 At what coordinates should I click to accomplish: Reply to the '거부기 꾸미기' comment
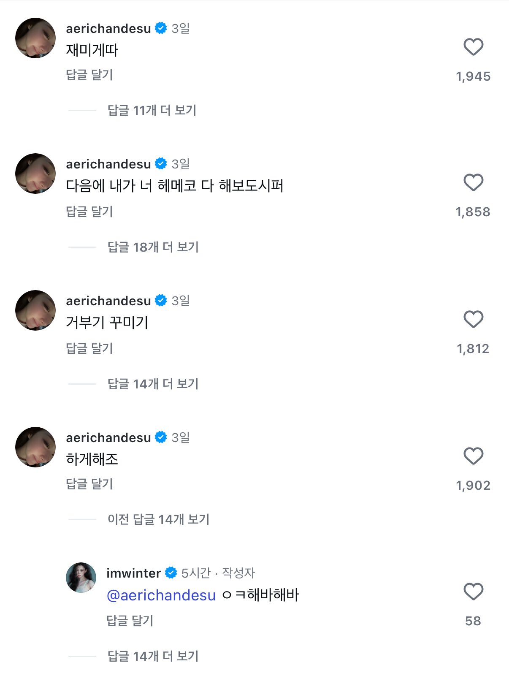point(89,348)
